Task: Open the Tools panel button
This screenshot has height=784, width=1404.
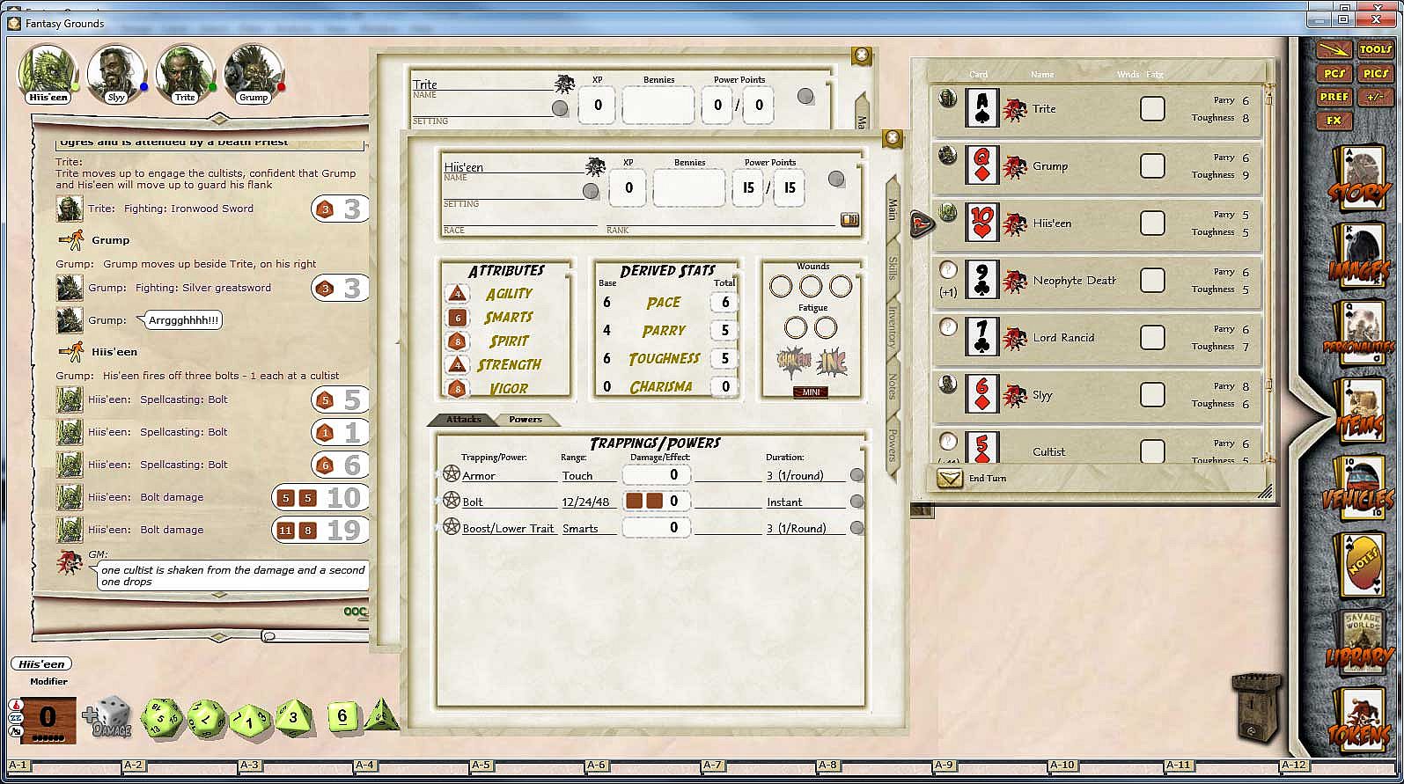Action: 1375,49
